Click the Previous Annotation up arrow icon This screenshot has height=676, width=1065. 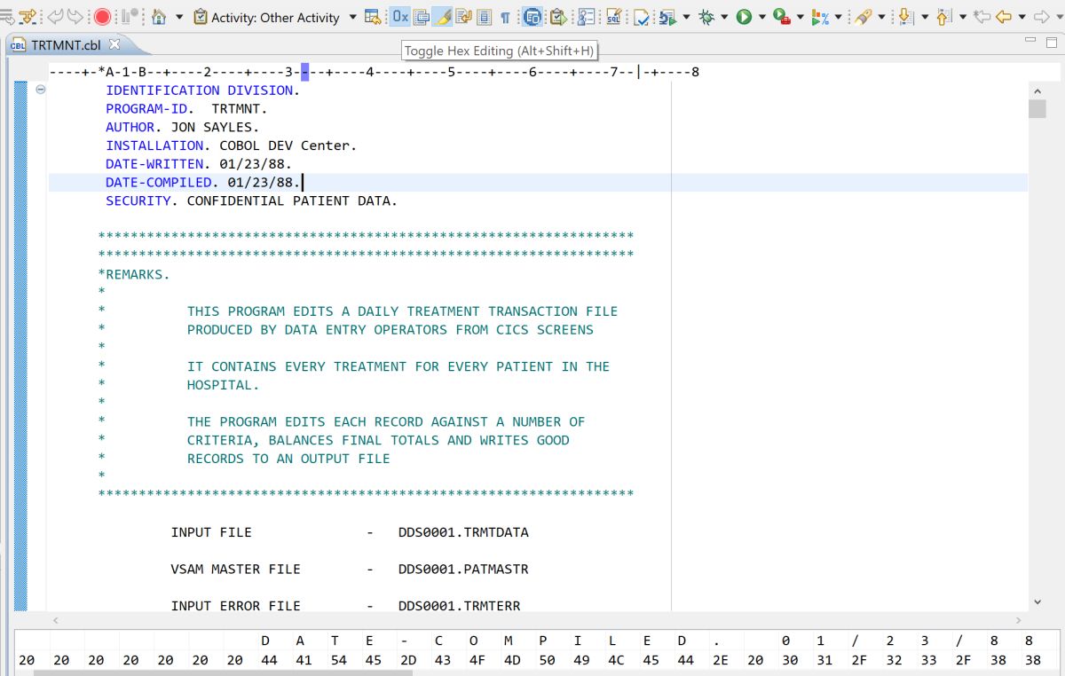[943, 17]
